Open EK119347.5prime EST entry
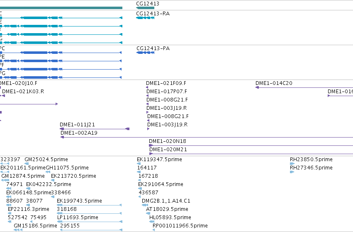The height and width of the screenshot is (232, 353). coord(139,164)
